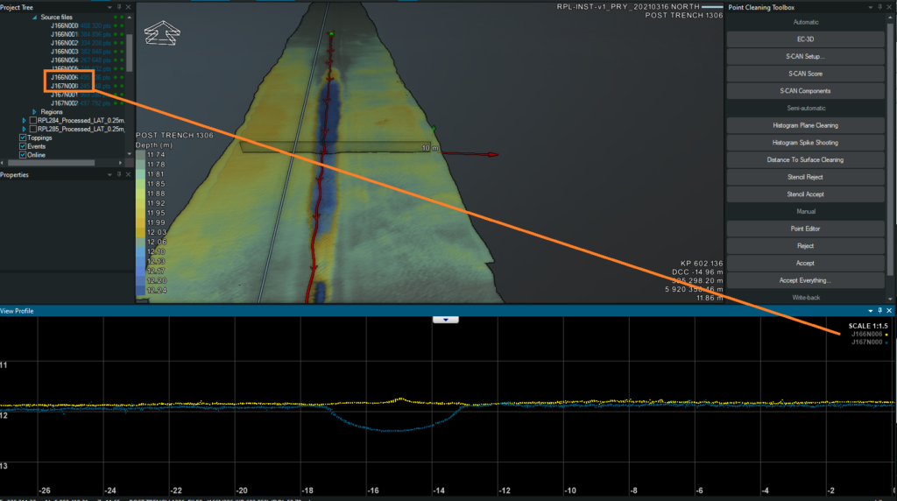This screenshot has width=897, height=501.
Task: Click the Project Tree vertical scrollbar thumb
Action: 130,53
